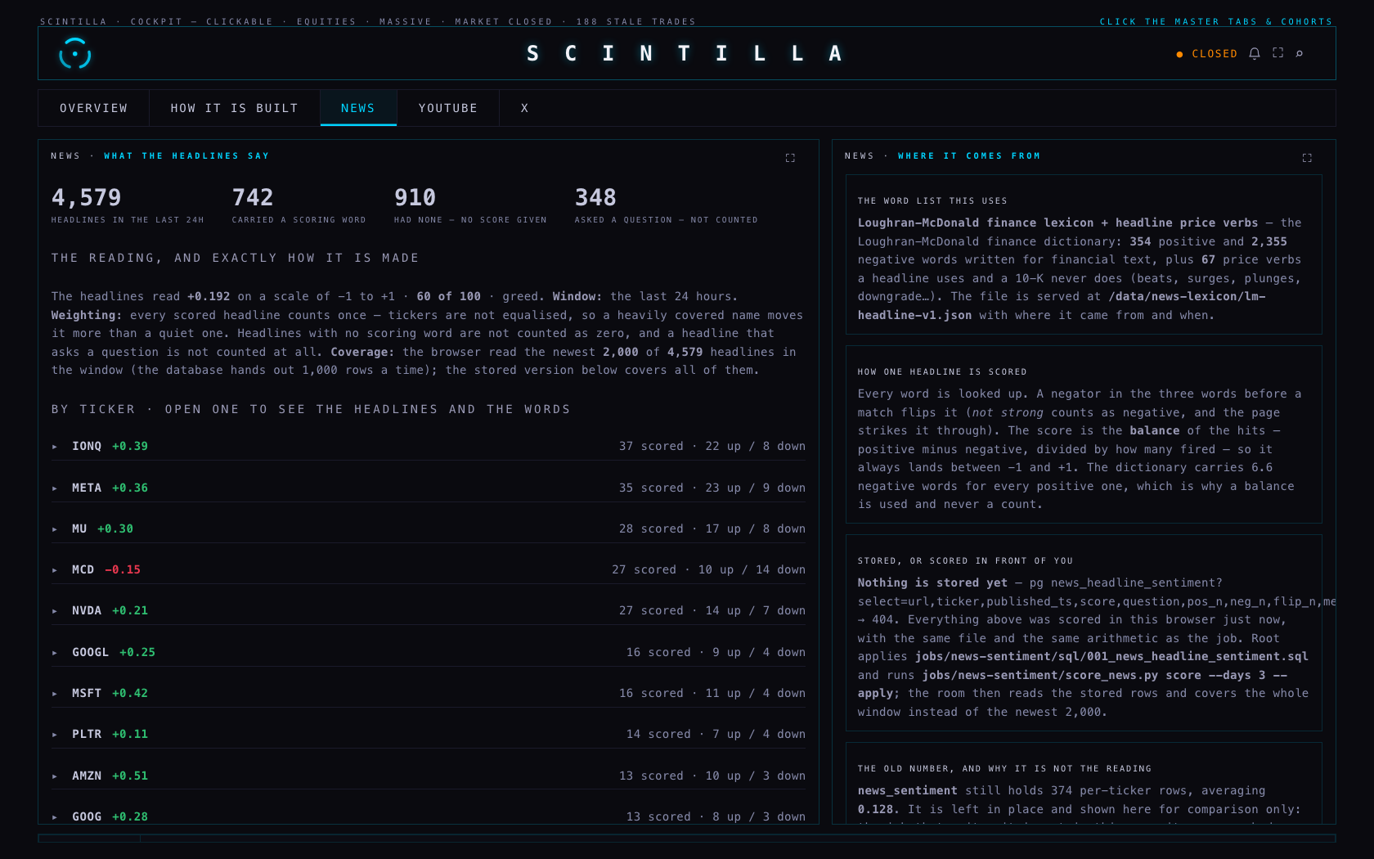
Task: Click '35 scored · 23 up / 9 down'
Action: pyautogui.click(x=712, y=488)
